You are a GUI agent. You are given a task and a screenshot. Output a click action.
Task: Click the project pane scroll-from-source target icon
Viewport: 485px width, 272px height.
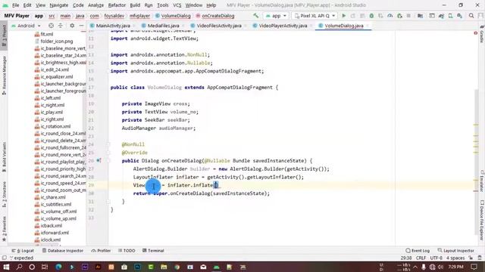point(51,26)
